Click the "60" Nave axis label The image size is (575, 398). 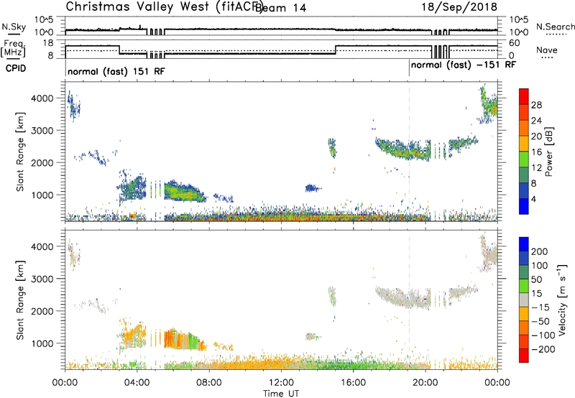point(515,43)
